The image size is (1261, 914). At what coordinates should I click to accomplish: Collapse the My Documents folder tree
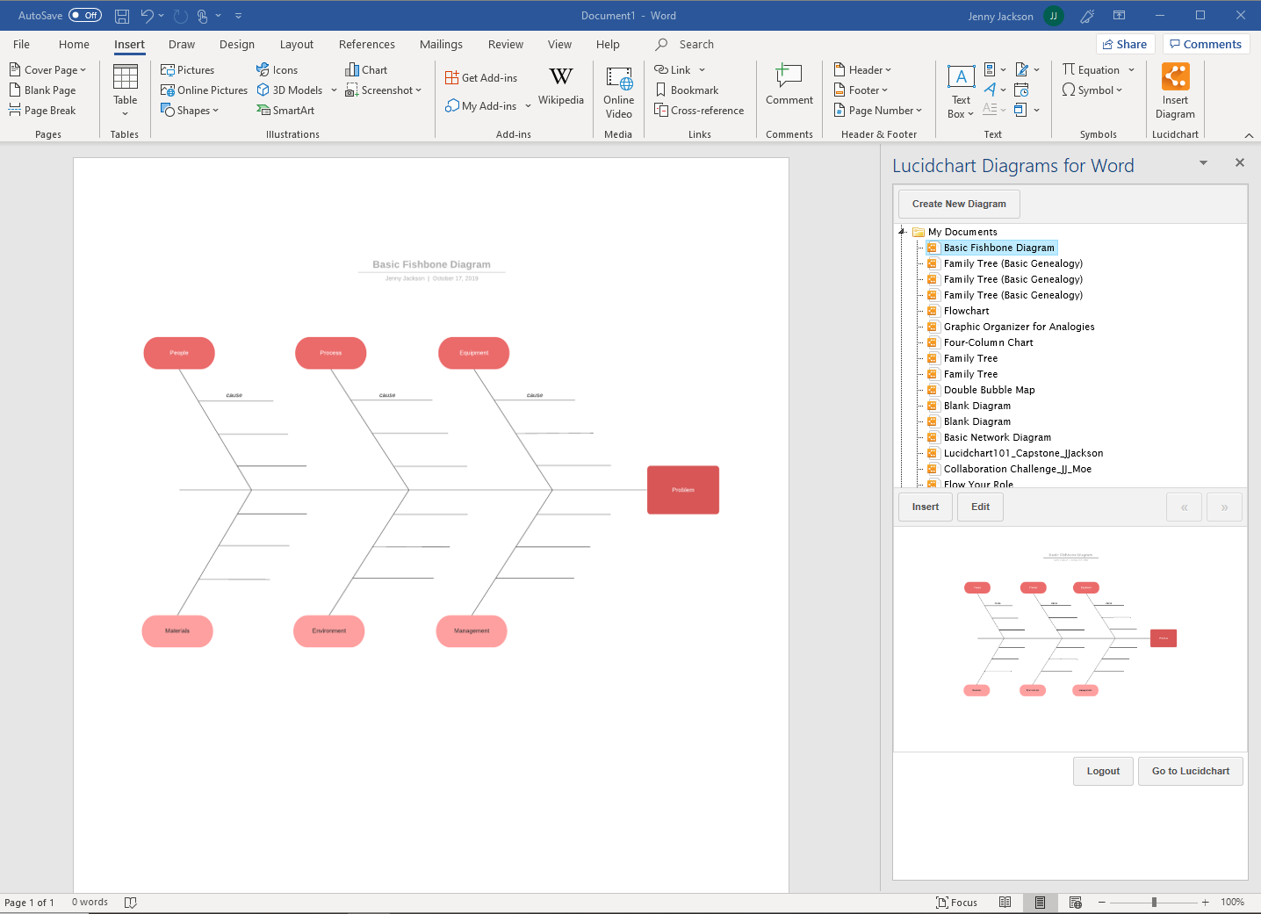[x=902, y=232]
